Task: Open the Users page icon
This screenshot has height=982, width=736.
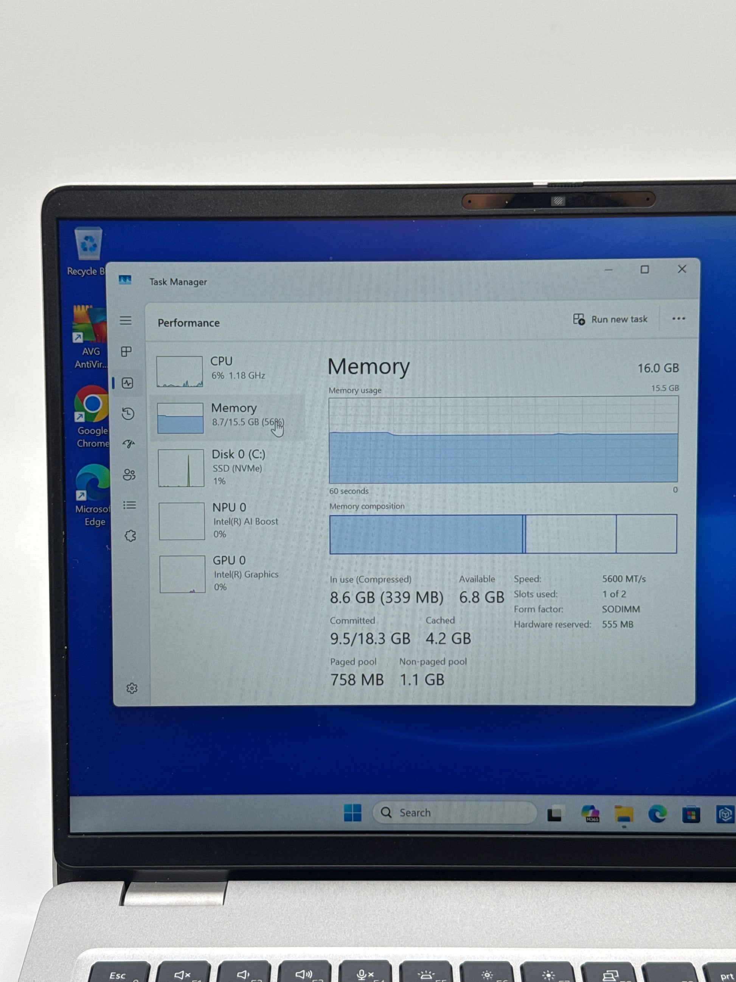Action: coord(129,475)
